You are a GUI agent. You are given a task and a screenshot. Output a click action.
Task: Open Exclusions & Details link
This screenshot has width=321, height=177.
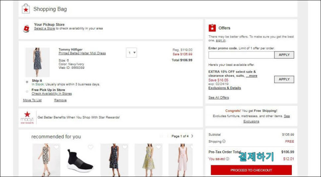[x=225, y=88]
